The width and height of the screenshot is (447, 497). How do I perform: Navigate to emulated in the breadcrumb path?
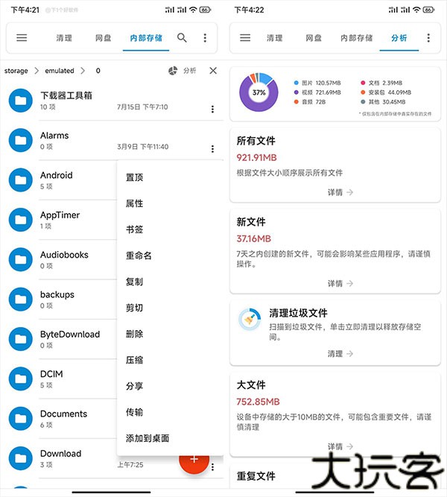coord(60,71)
